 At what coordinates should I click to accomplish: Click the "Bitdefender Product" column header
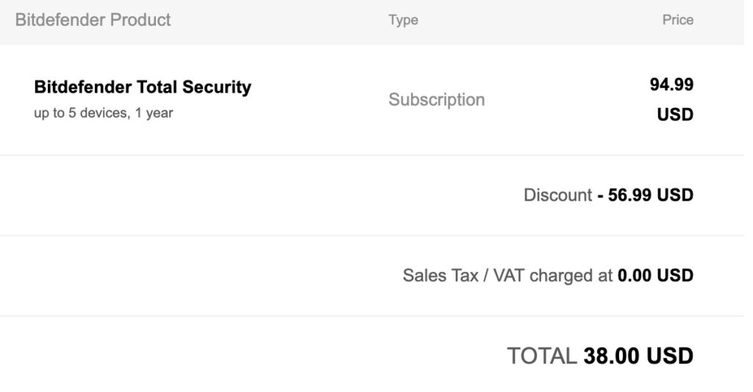tap(93, 20)
